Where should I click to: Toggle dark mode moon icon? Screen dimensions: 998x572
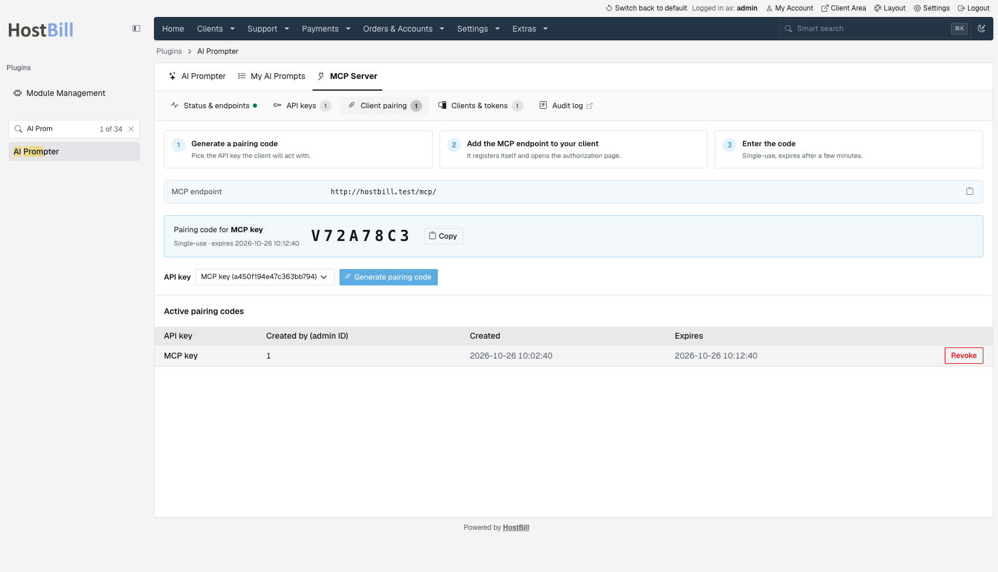click(x=982, y=28)
